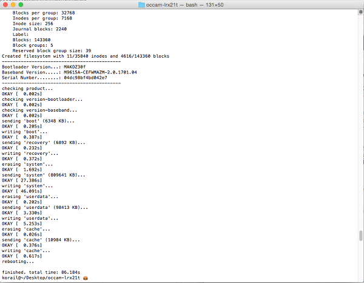Click the "writing 'userdata'..." line
The width and height of the screenshot is (364, 283).
point(30,218)
